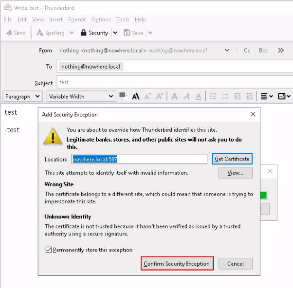This screenshot has width=293, height=288.
Task: Increase font size icon
Action: 160,96
